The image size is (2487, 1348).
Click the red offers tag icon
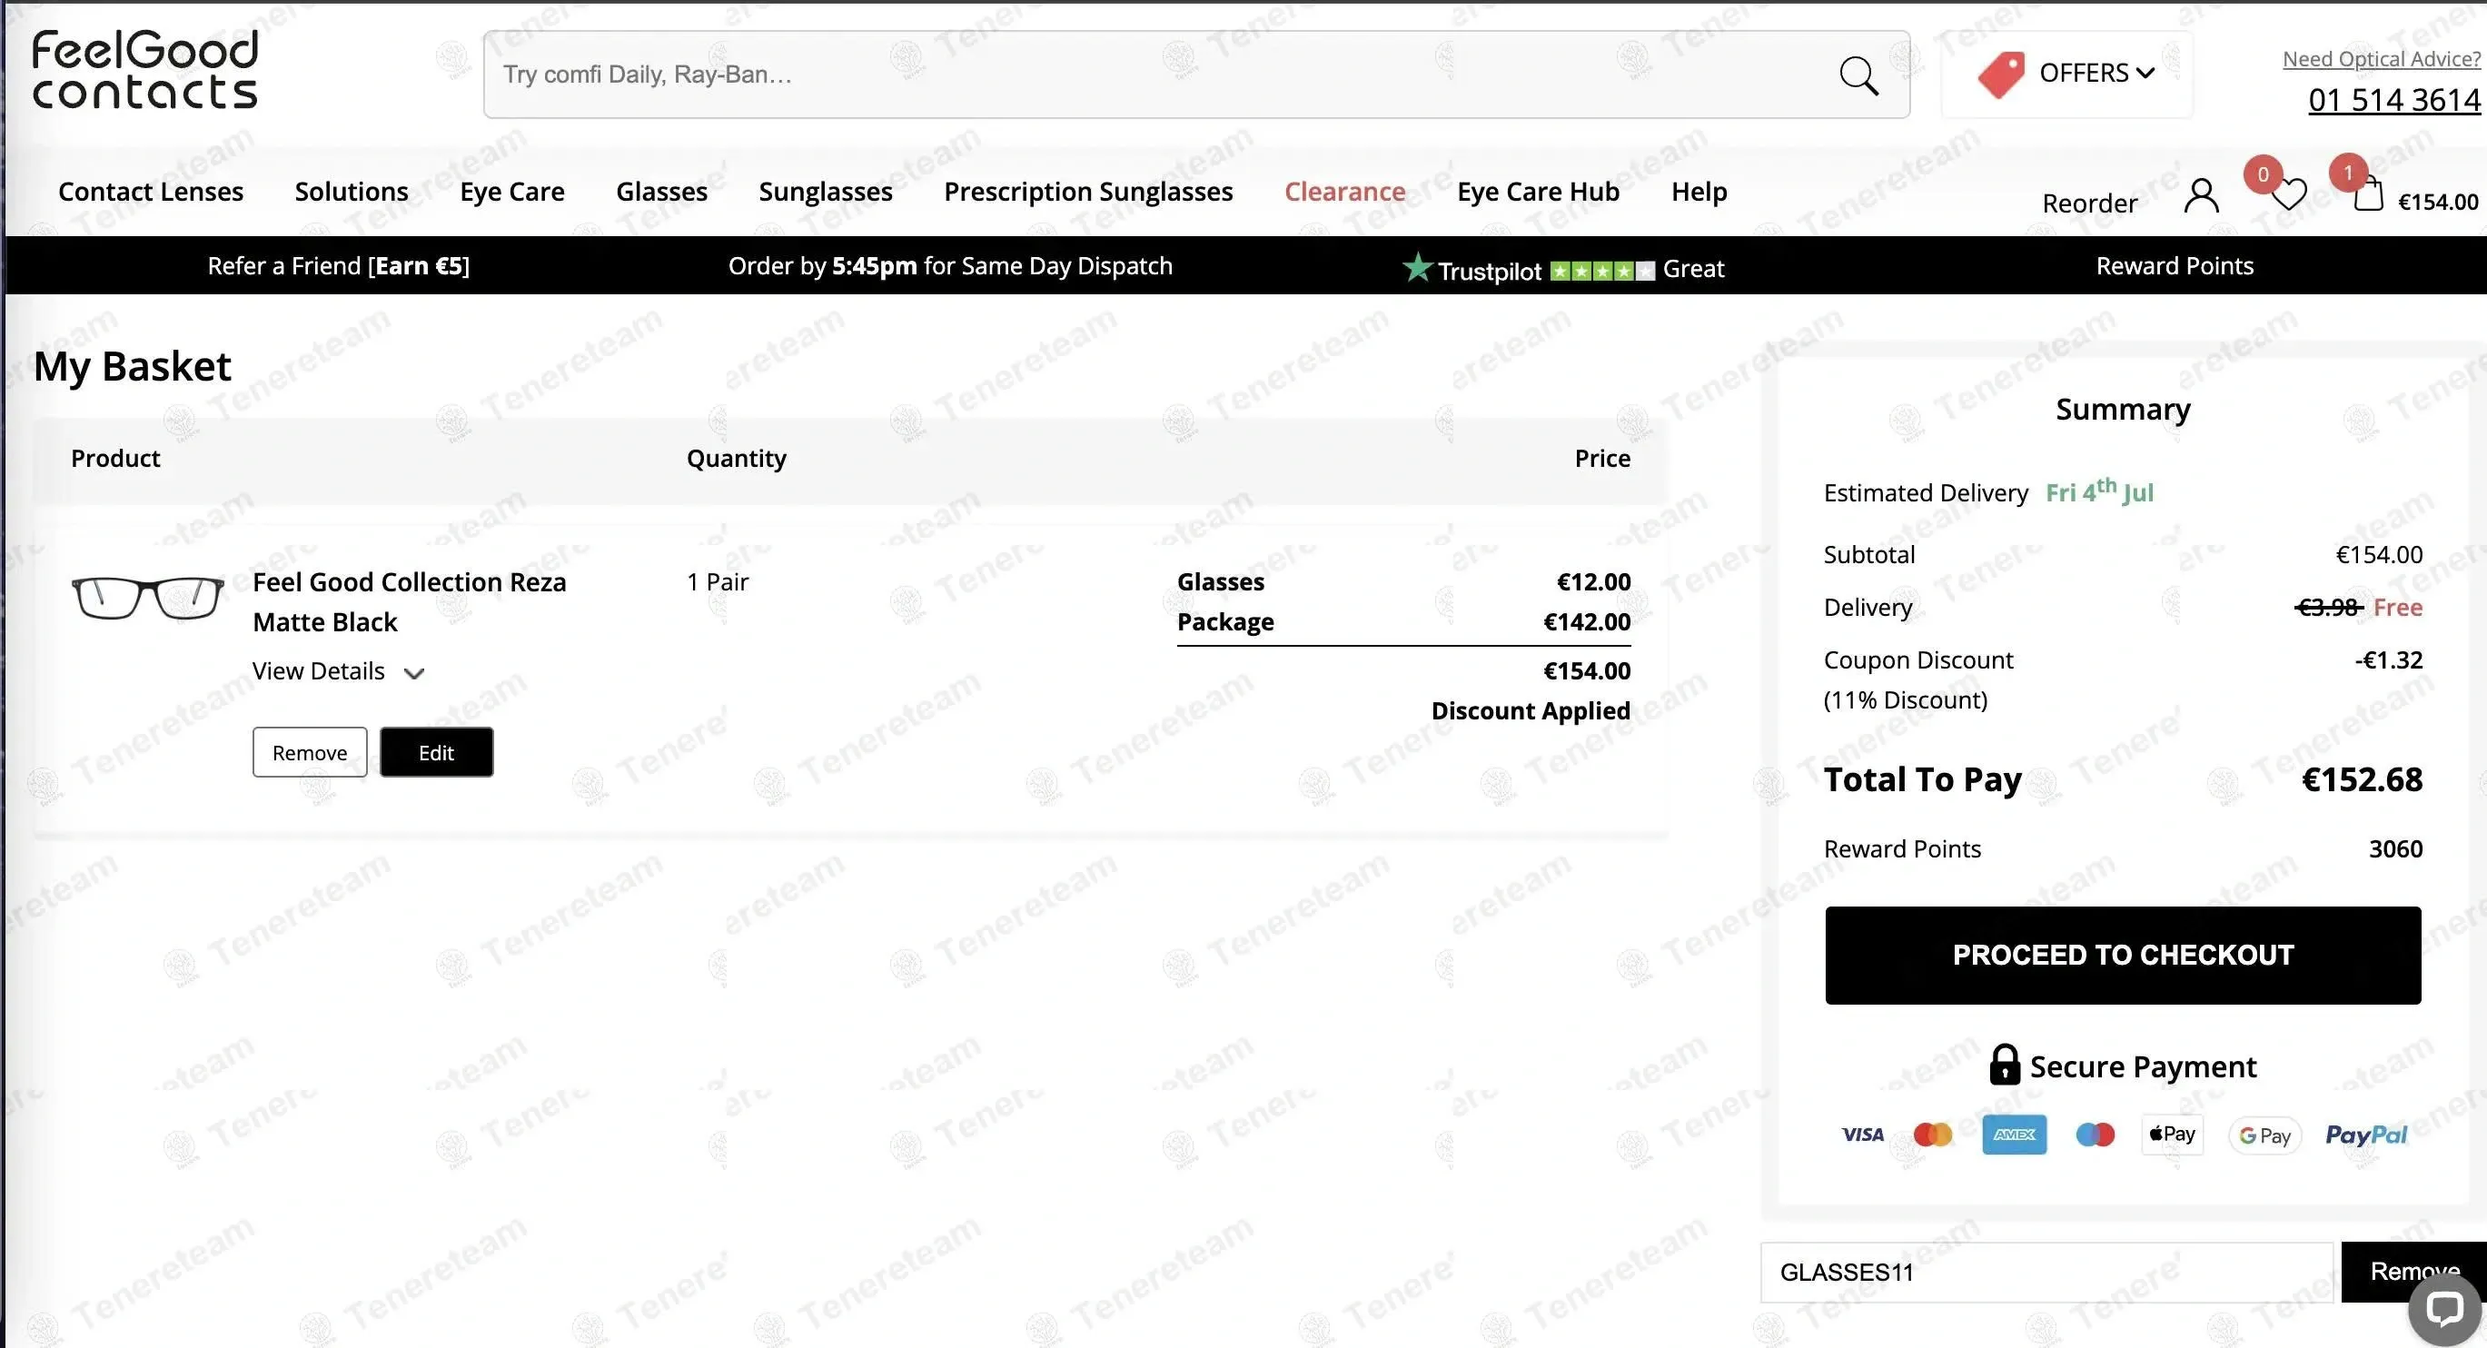coord(2000,74)
